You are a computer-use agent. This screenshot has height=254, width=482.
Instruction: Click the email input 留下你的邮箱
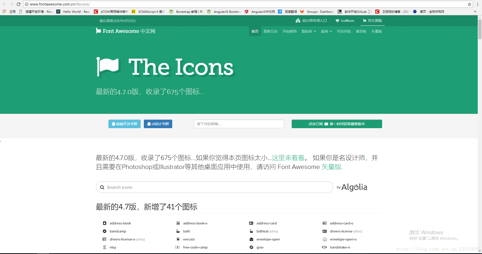click(x=239, y=124)
